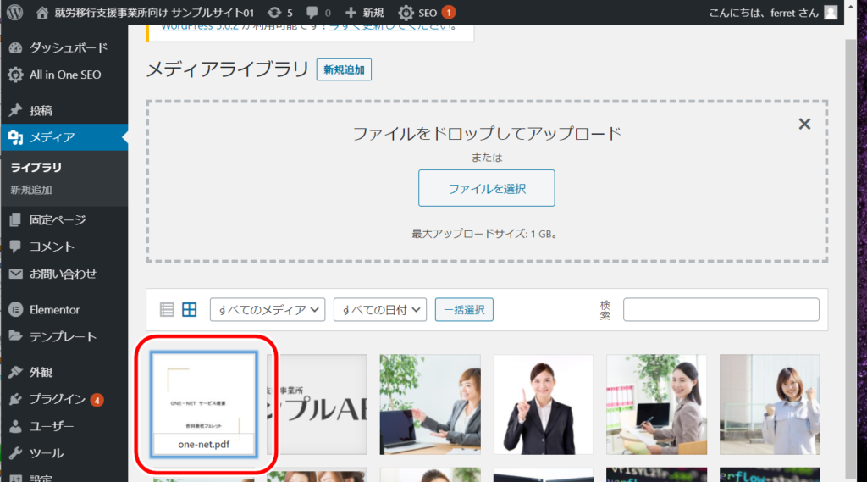Viewport: 867px width, 482px height.
Task: Select Elementor in the sidebar menu
Action: tap(54, 309)
